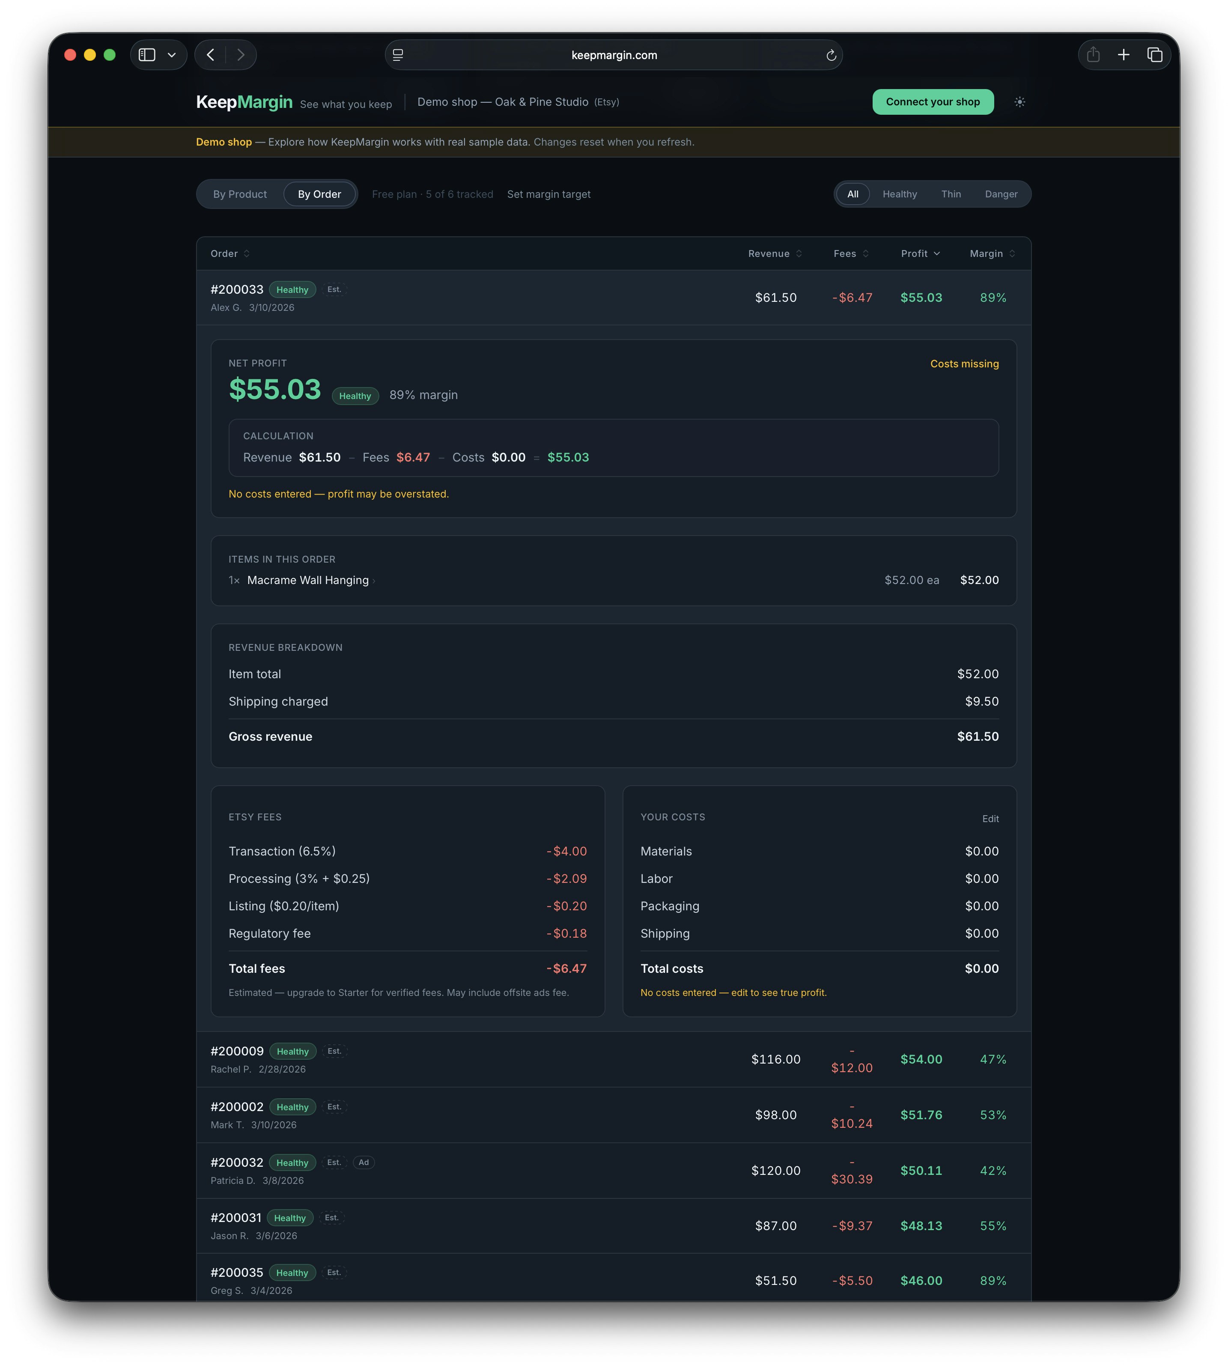Expand order #200002 row
Screen dimensions: 1228x1365
pos(613,1115)
